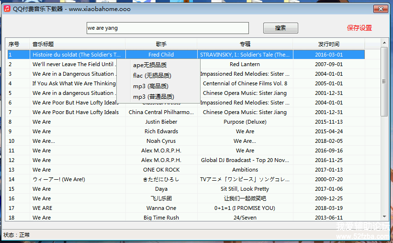Click the 专辑 column header
This screenshot has height=243, width=393.
tap(245, 44)
